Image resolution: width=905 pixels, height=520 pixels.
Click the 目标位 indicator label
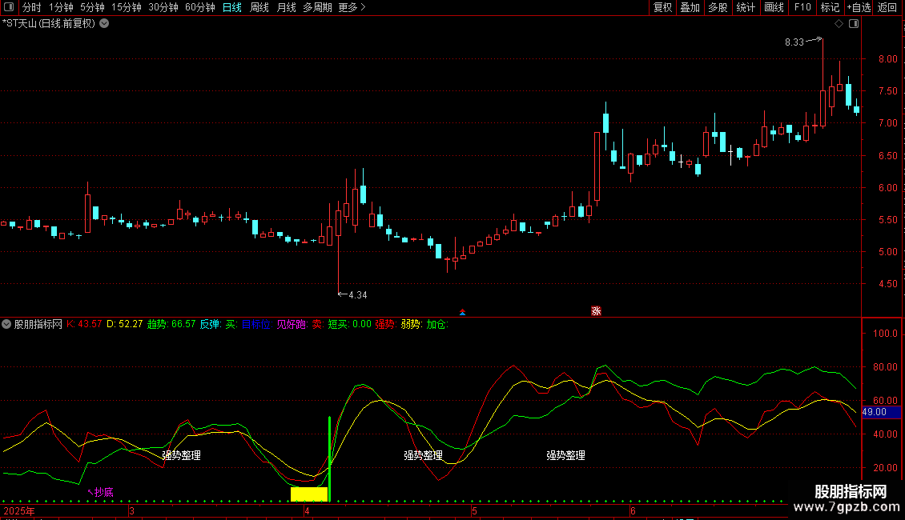tap(256, 324)
